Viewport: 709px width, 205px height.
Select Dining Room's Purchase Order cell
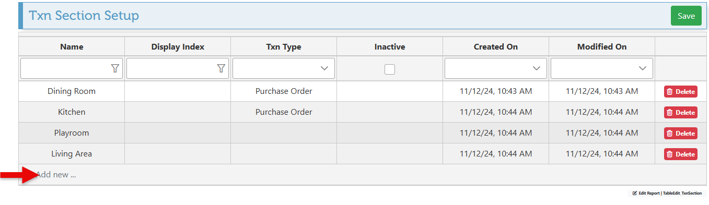[284, 91]
